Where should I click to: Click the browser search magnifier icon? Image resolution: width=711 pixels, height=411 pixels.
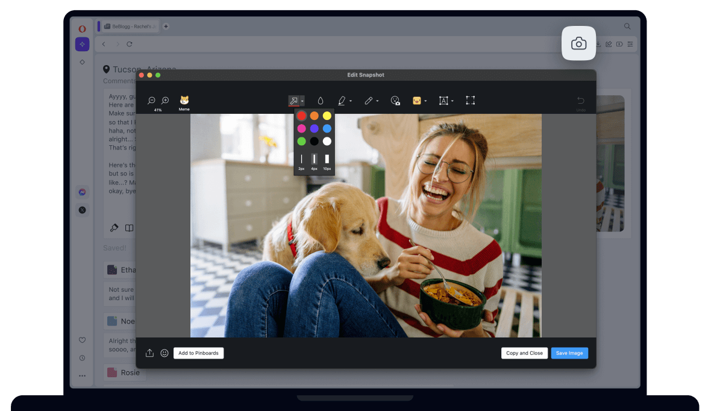pos(627,27)
